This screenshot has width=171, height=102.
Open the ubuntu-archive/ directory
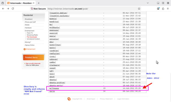pos(57,83)
